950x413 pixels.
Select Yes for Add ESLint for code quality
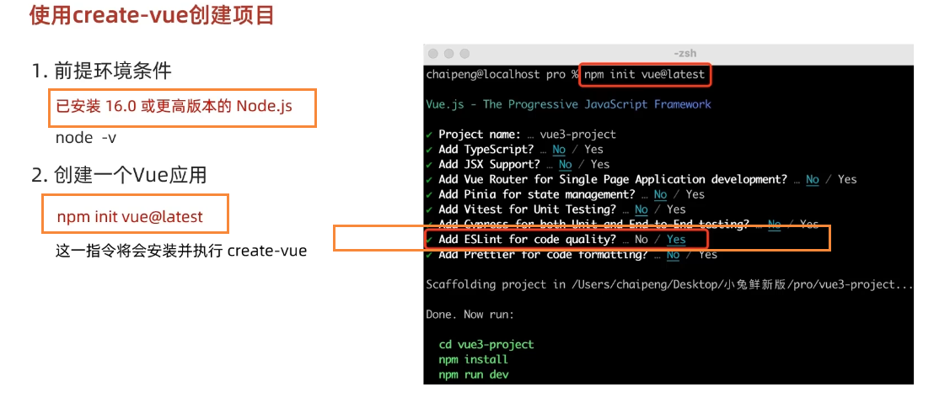676,240
